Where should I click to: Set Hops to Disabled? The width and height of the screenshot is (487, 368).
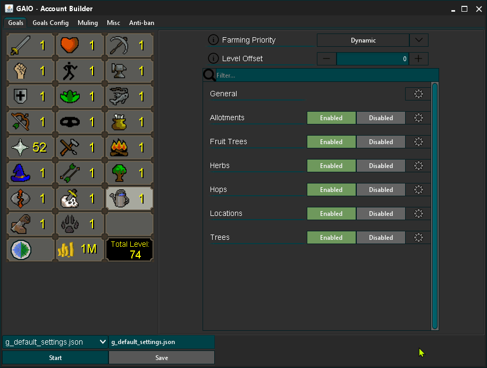(381, 189)
